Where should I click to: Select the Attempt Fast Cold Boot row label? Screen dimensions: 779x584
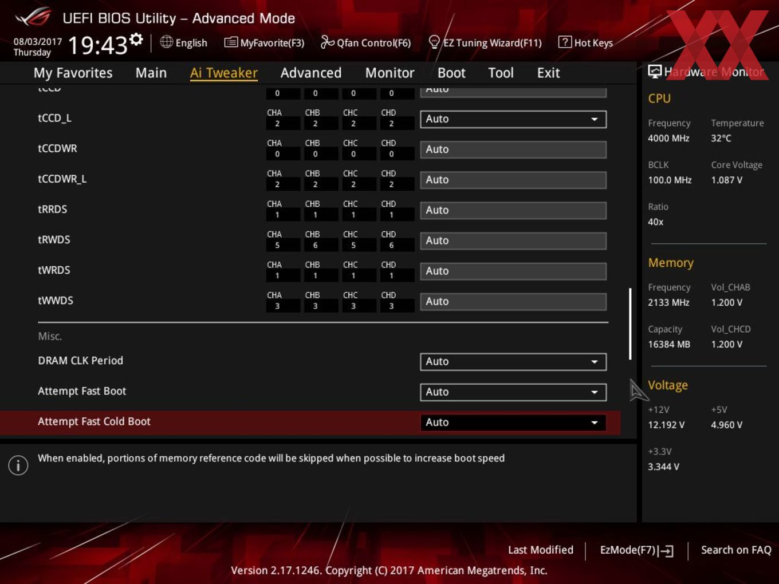[x=94, y=421]
